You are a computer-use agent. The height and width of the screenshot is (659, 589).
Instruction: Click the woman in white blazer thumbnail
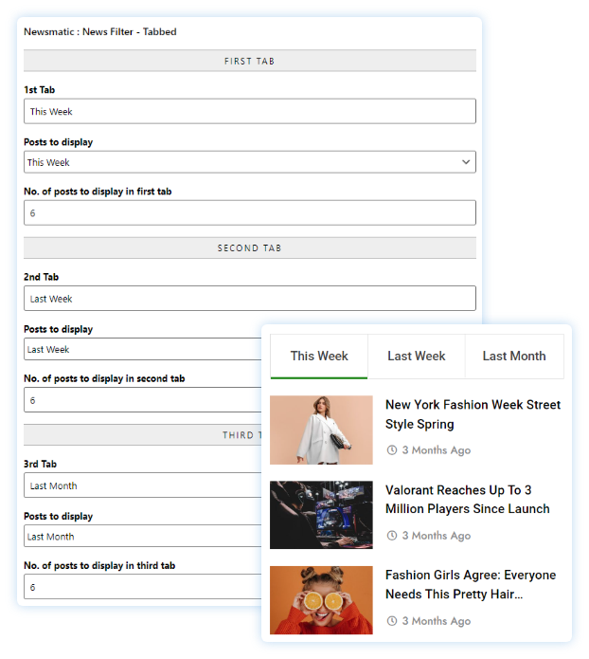tap(321, 430)
